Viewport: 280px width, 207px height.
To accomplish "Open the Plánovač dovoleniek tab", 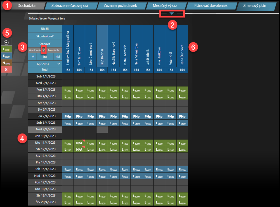I will tap(211, 5).
